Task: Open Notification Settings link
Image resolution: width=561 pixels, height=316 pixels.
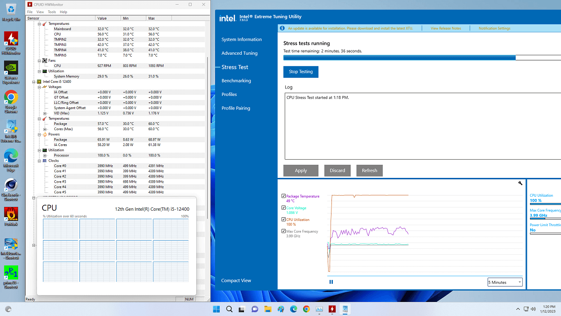Action: point(495,28)
